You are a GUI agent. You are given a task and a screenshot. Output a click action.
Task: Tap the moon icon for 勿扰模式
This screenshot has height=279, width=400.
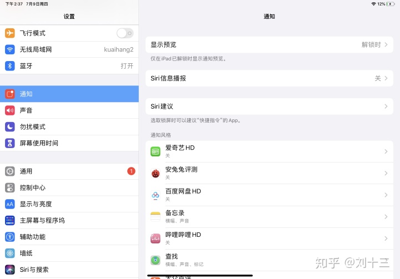[9, 126]
